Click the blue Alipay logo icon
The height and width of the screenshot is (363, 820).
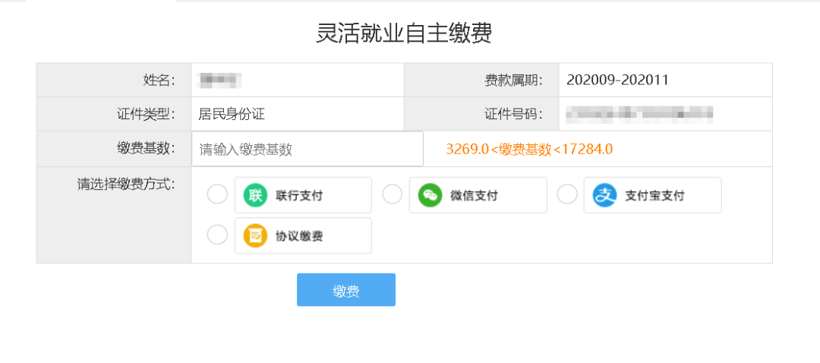(604, 195)
